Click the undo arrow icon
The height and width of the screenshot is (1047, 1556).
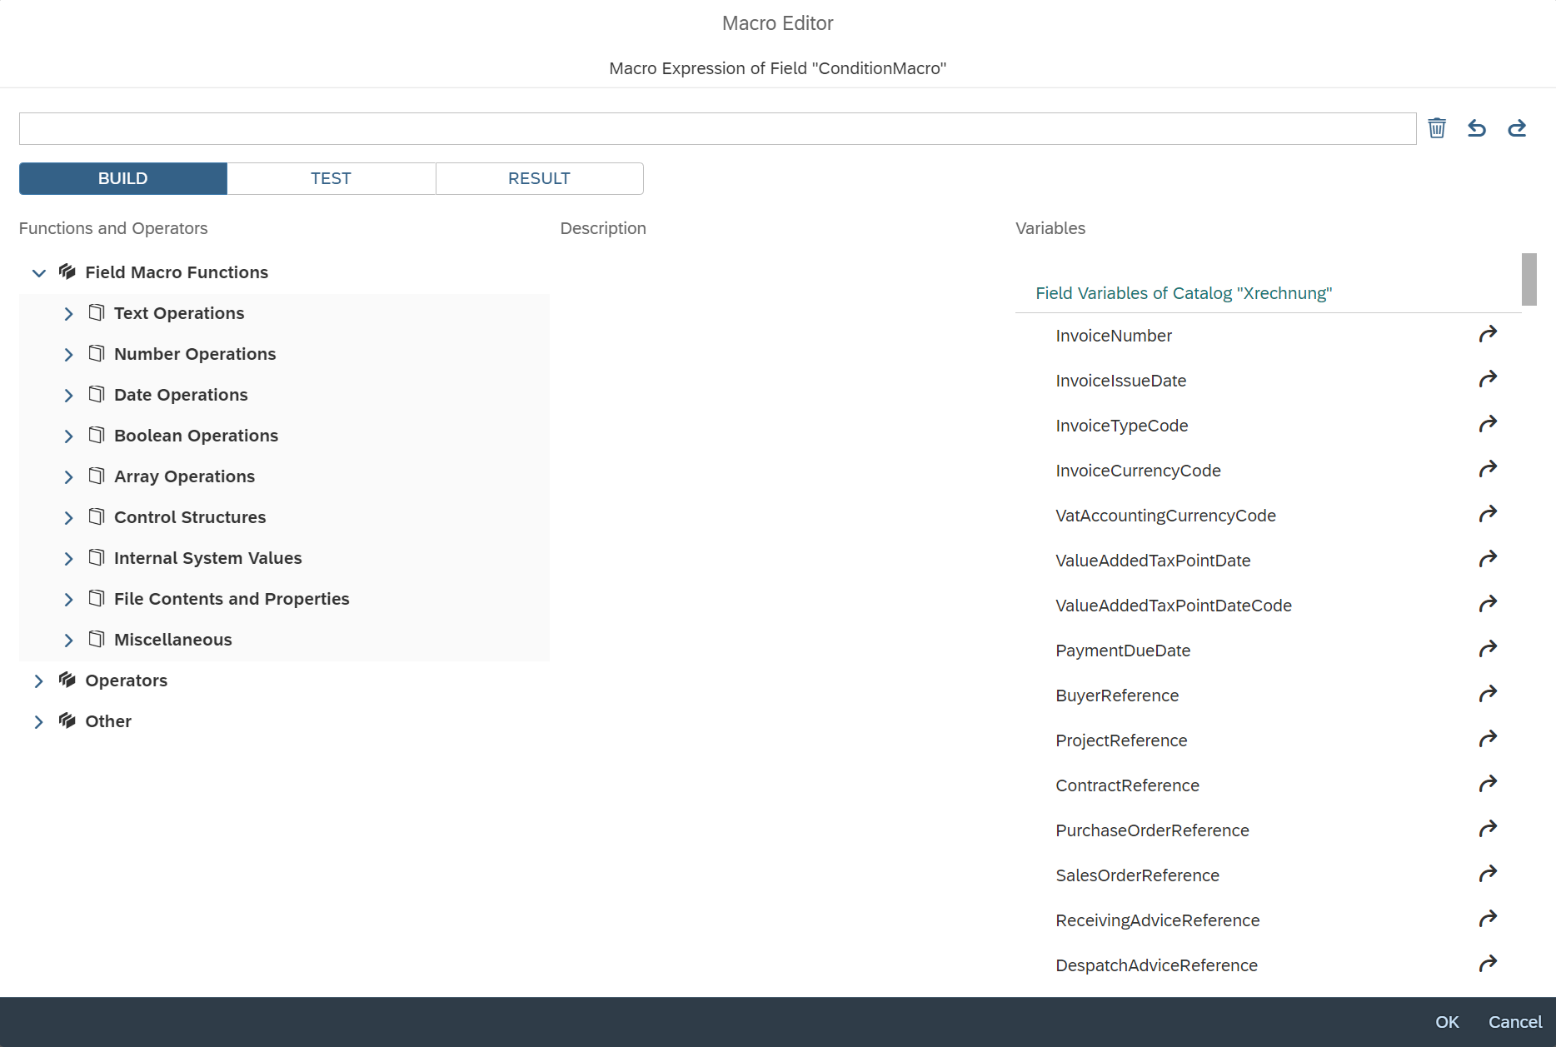click(1477, 128)
